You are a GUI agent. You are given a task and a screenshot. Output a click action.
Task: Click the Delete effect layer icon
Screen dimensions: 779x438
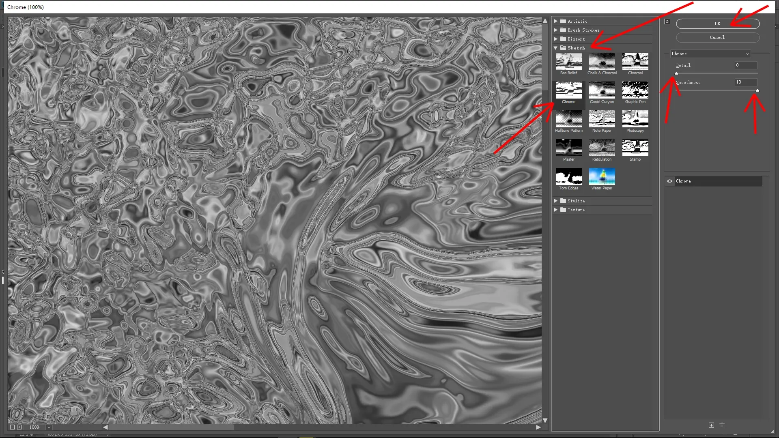(x=722, y=425)
